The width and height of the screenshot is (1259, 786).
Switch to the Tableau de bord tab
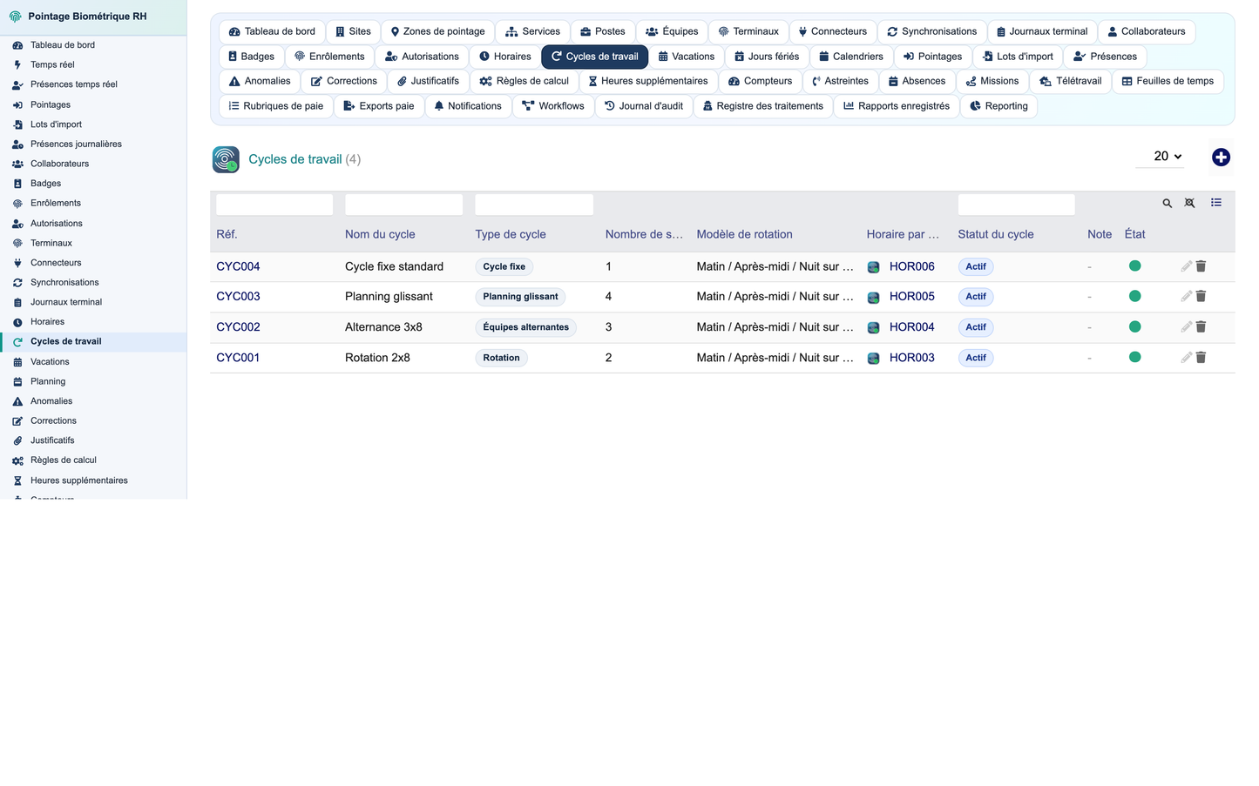272,31
